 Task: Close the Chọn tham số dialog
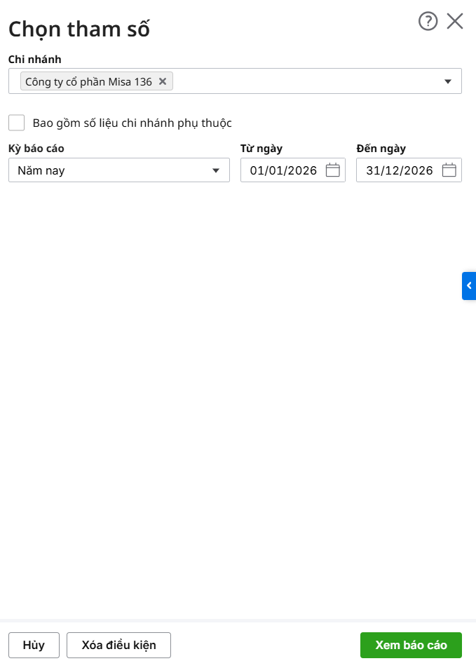coord(455,22)
